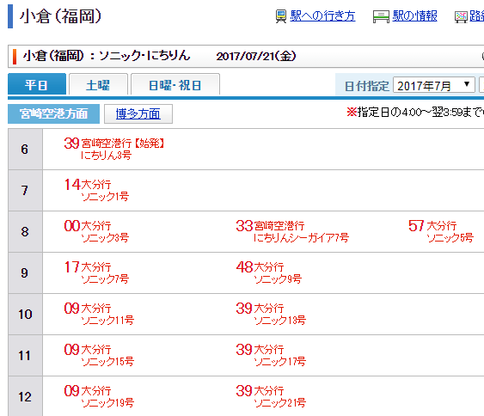Click the train icon beside 駅への行き方

(281, 16)
